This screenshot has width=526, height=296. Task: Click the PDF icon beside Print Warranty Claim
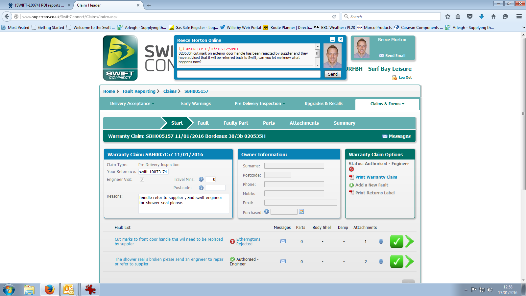tap(351, 177)
